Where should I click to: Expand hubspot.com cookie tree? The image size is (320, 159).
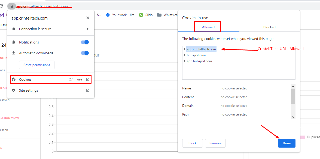(x=185, y=55)
